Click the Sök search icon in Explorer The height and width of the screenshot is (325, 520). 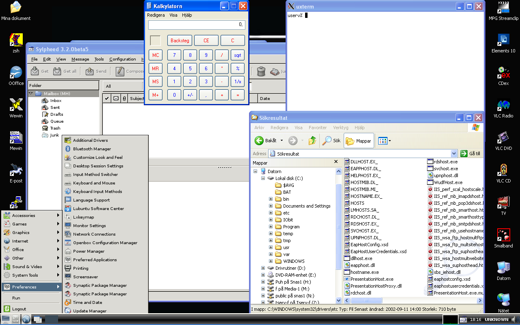point(327,141)
